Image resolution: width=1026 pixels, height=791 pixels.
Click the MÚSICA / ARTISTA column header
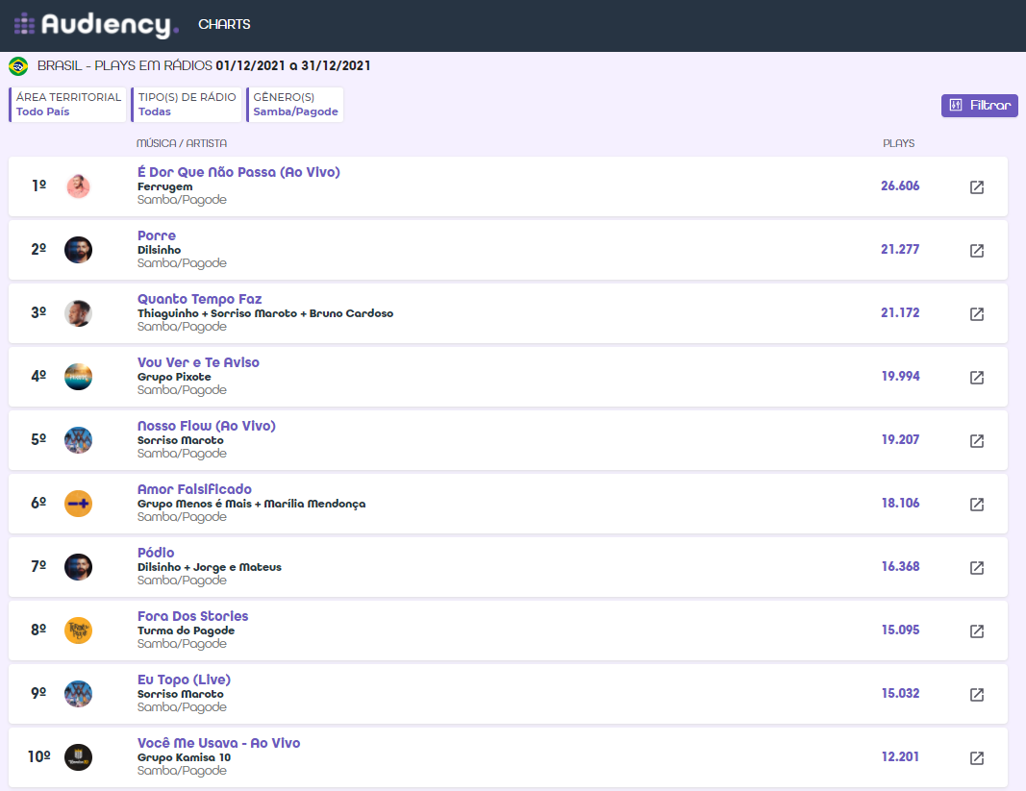tap(182, 143)
